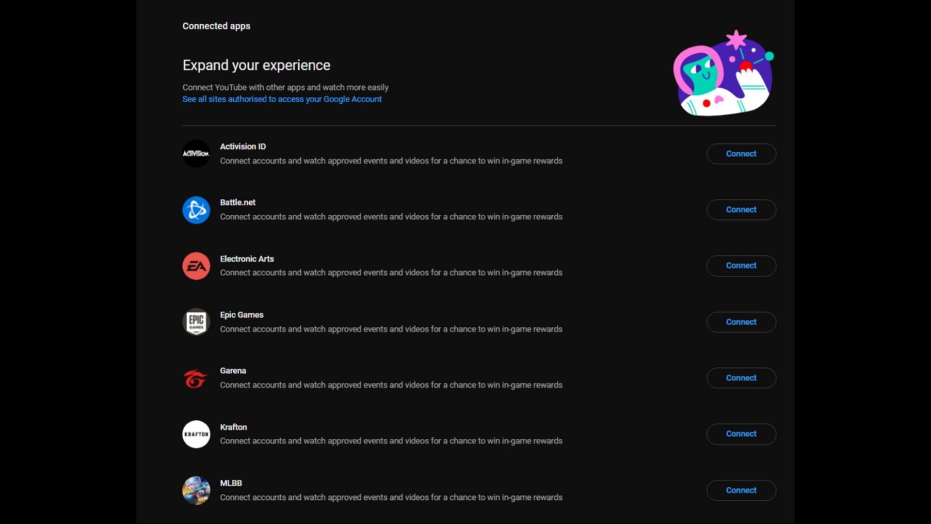This screenshot has height=524, width=931.
Task: Click the description under Epic Games
Action: (x=391, y=329)
